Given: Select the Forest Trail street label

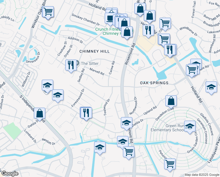Looking at the screenshot, I should (x=194, y=9).
